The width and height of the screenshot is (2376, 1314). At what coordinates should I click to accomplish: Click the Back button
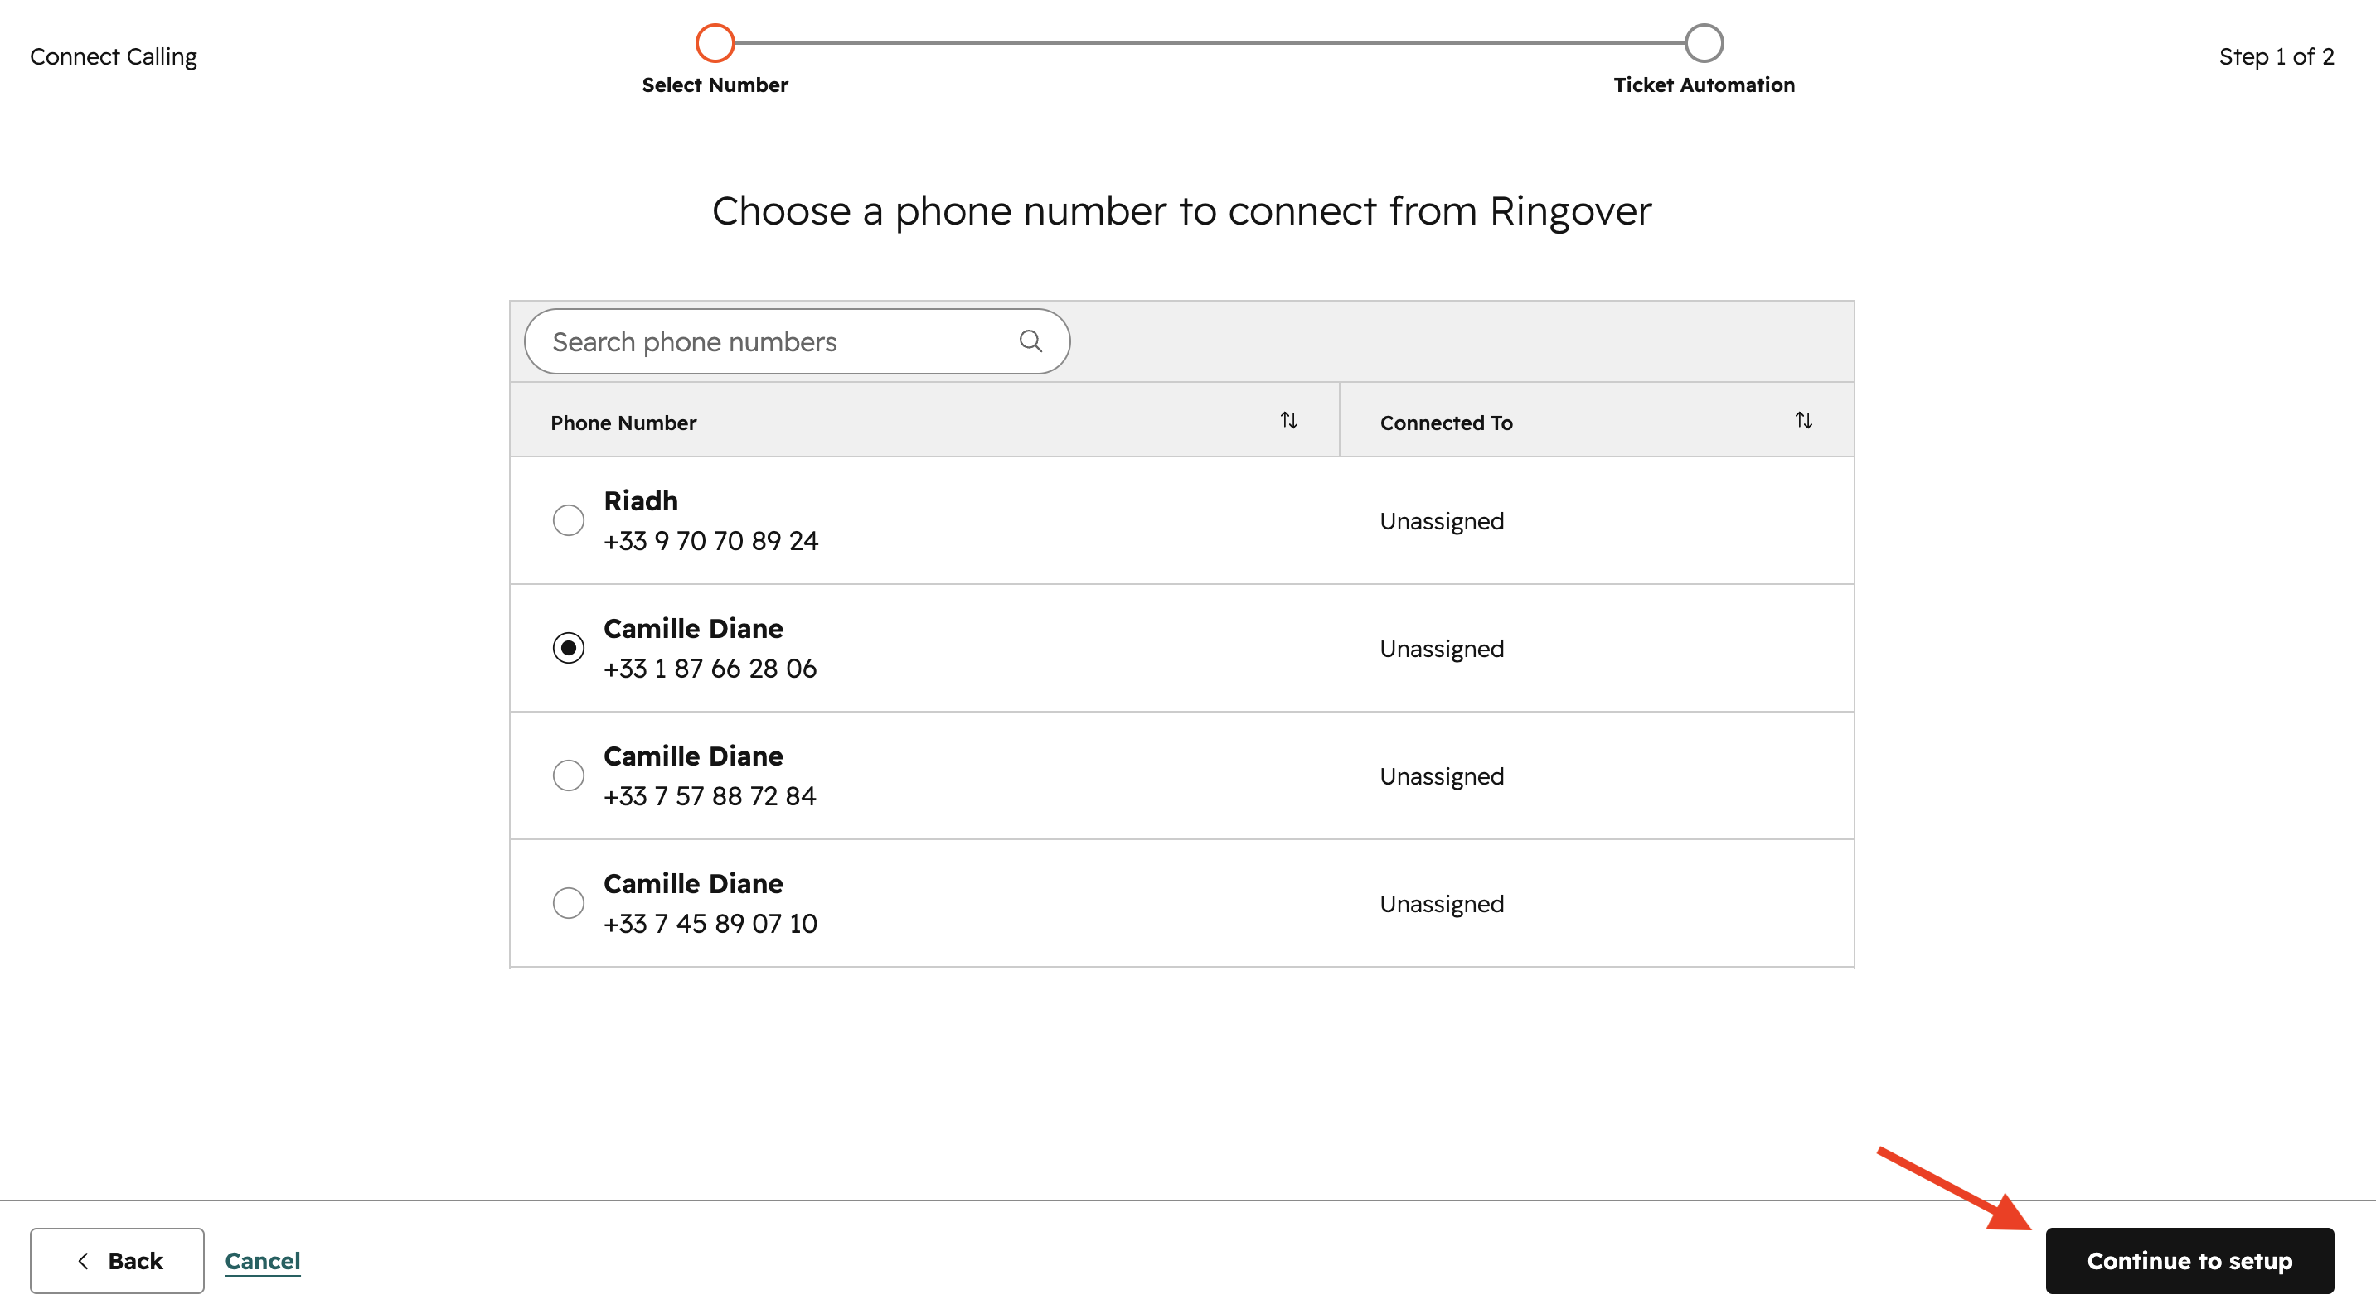pos(117,1260)
